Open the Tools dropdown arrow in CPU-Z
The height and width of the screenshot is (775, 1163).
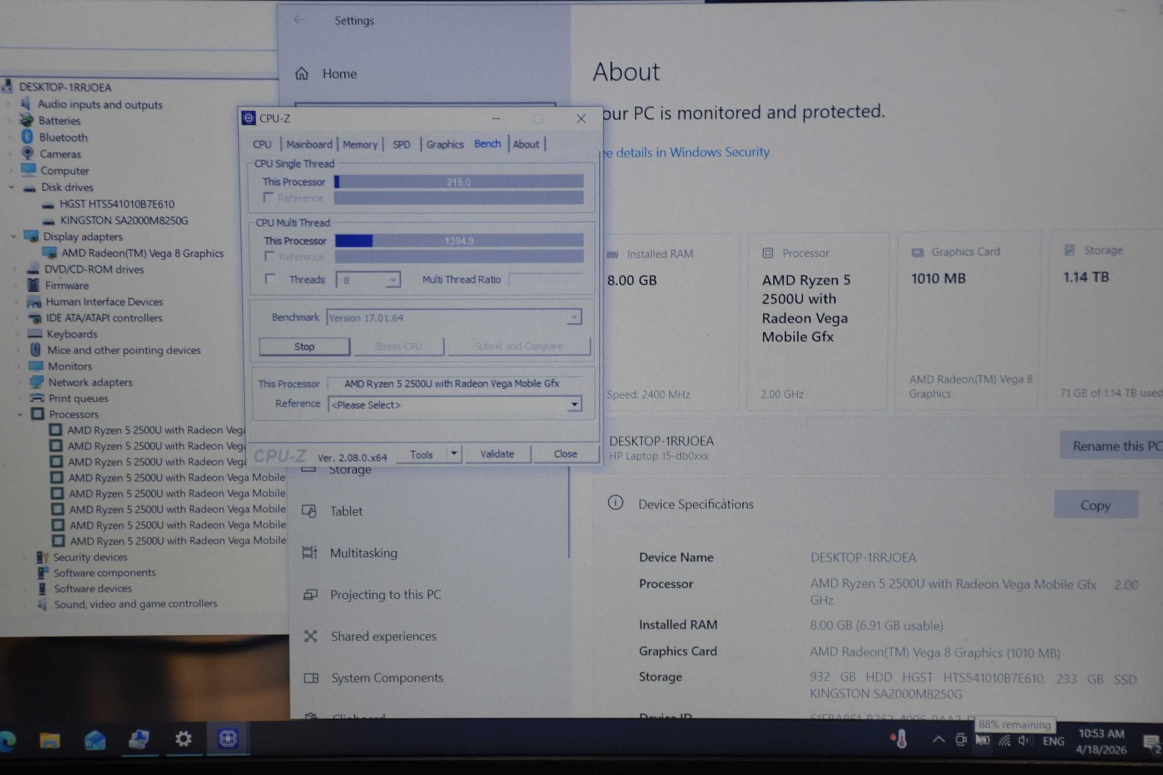(453, 454)
